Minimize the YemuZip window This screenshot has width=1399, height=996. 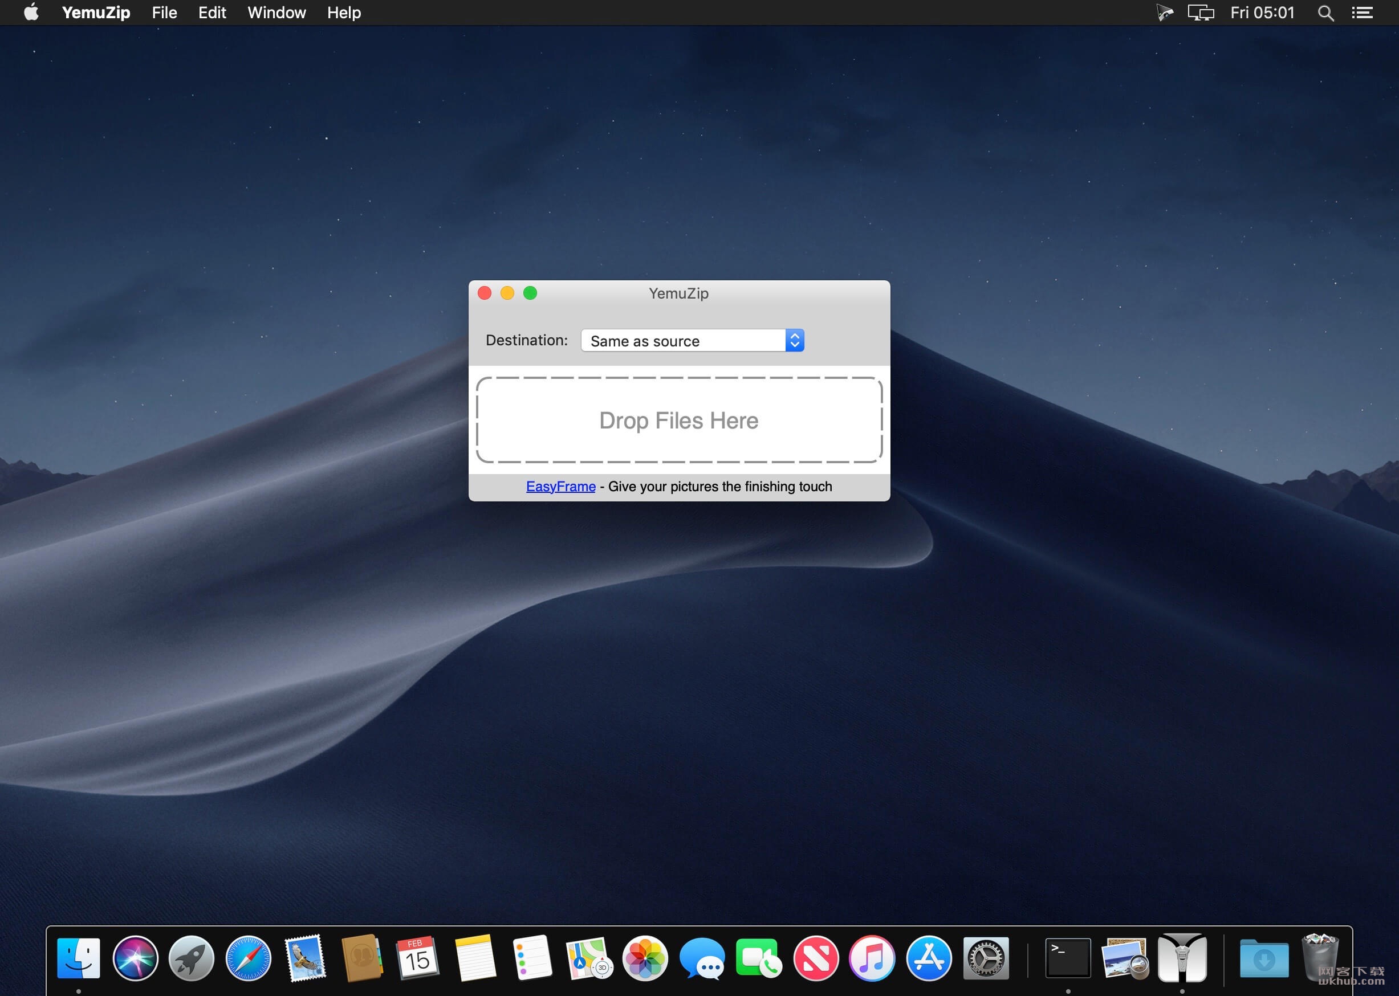pyautogui.click(x=507, y=293)
